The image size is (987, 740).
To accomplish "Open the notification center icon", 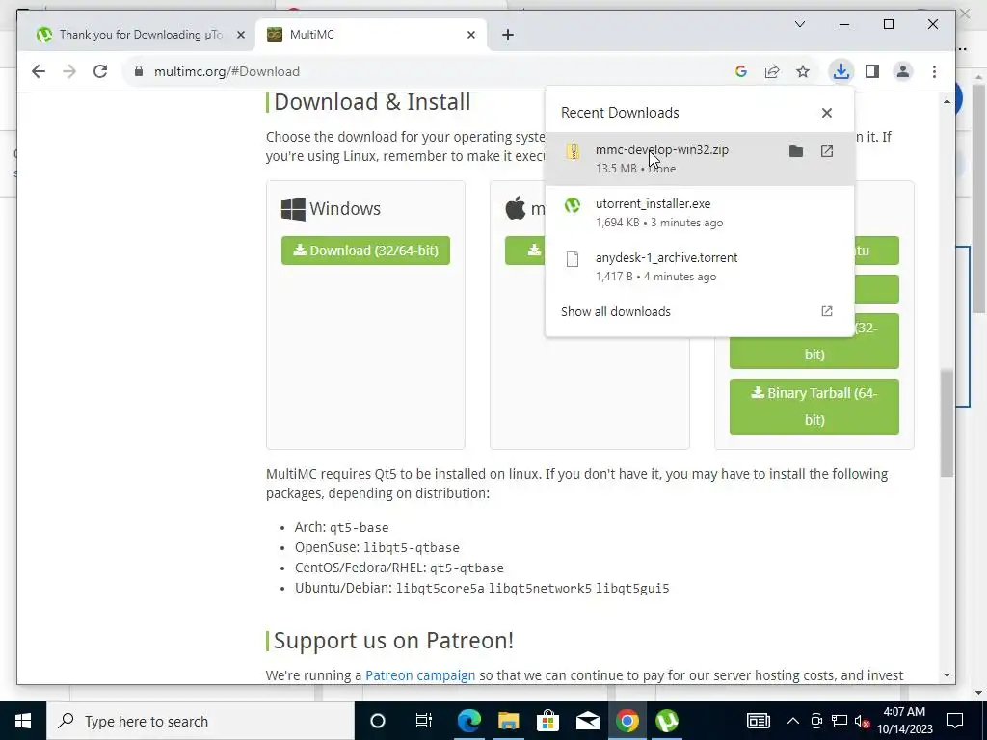I will click(x=955, y=721).
